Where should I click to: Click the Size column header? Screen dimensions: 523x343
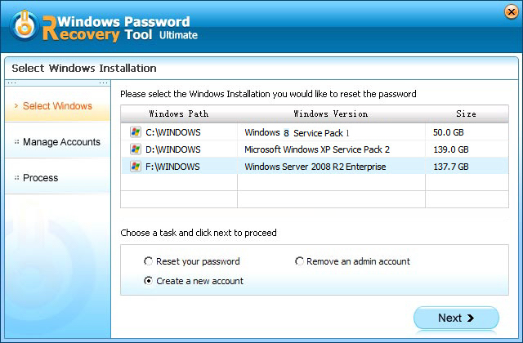(466, 114)
